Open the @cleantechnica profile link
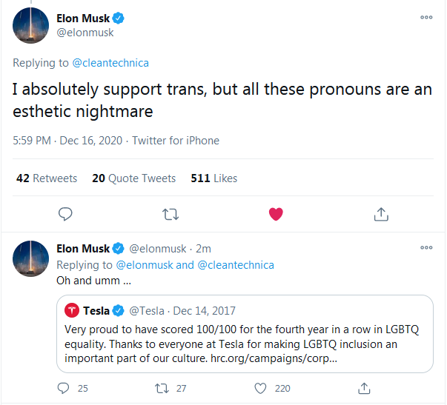 tap(110, 63)
